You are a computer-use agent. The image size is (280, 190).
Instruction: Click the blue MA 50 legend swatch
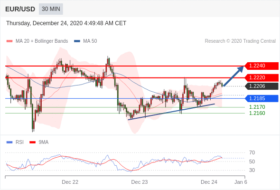coord(77,41)
